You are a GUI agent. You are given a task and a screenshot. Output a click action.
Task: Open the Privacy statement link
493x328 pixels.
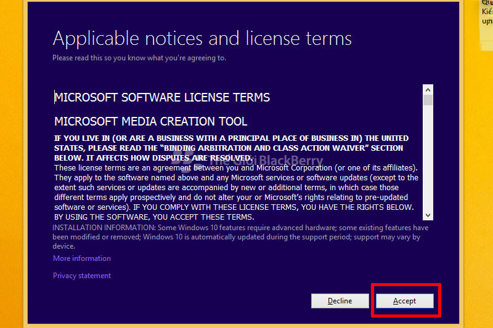pyautogui.click(x=82, y=276)
